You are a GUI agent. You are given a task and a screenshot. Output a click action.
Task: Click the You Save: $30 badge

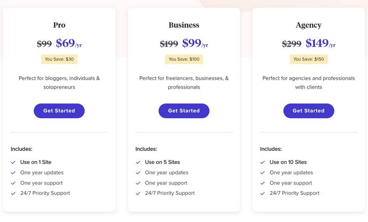click(59, 59)
